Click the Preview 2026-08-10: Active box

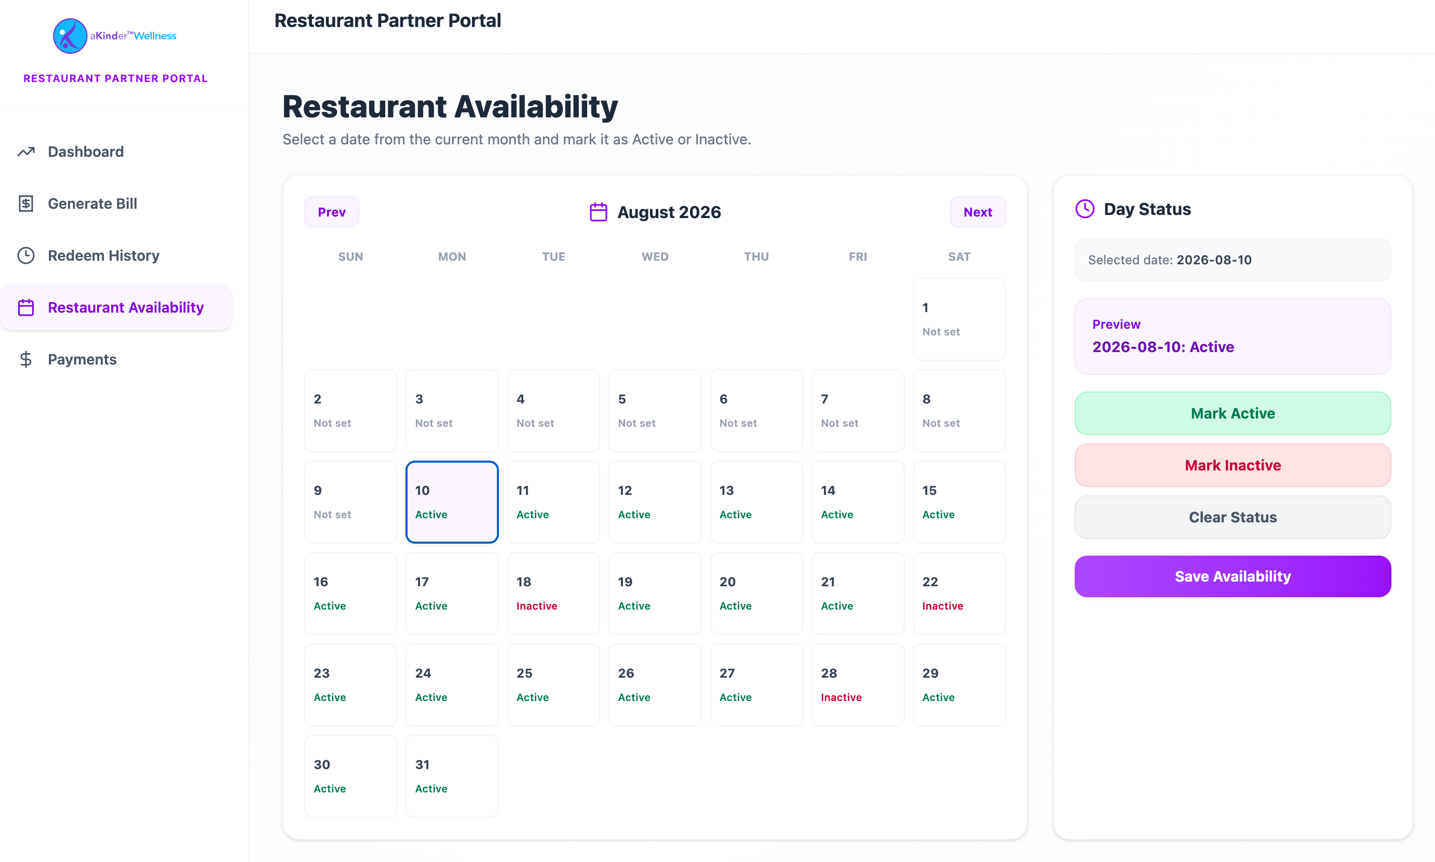pyautogui.click(x=1233, y=336)
